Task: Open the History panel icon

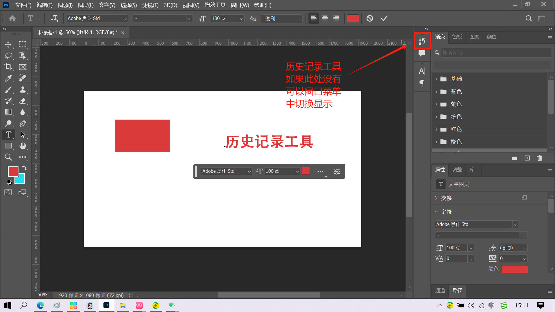Action: [422, 41]
